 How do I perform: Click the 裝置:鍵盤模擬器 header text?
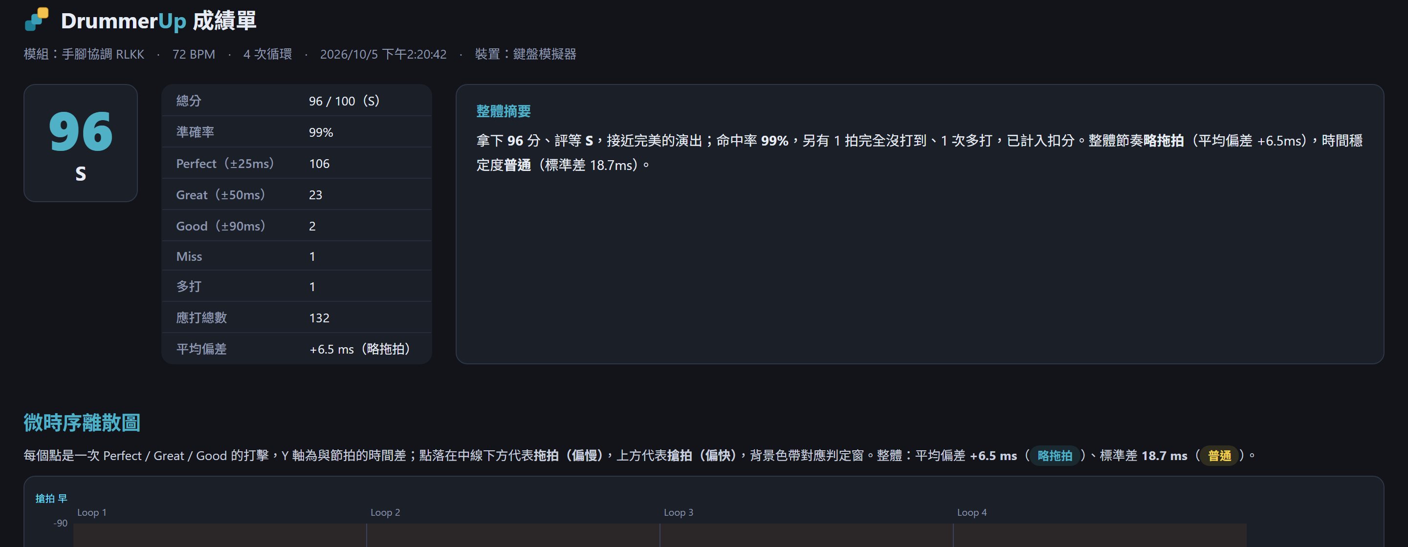point(525,54)
